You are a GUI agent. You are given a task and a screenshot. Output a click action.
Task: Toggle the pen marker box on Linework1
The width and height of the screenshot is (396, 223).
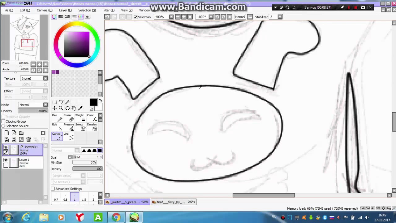[x=6, y=152]
